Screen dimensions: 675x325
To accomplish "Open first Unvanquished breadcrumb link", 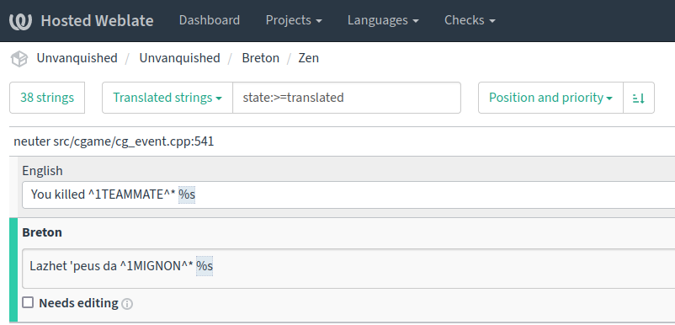I will [x=77, y=58].
